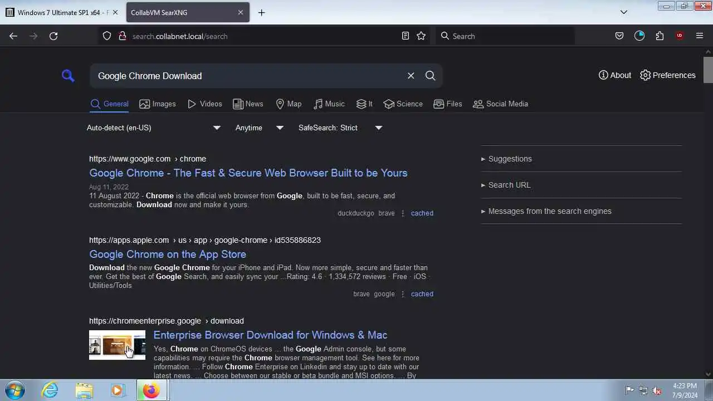
Task: Click the padlock site info icon
Action: point(122,36)
